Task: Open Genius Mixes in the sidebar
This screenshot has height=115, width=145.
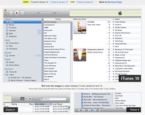Action: pos(14,65)
